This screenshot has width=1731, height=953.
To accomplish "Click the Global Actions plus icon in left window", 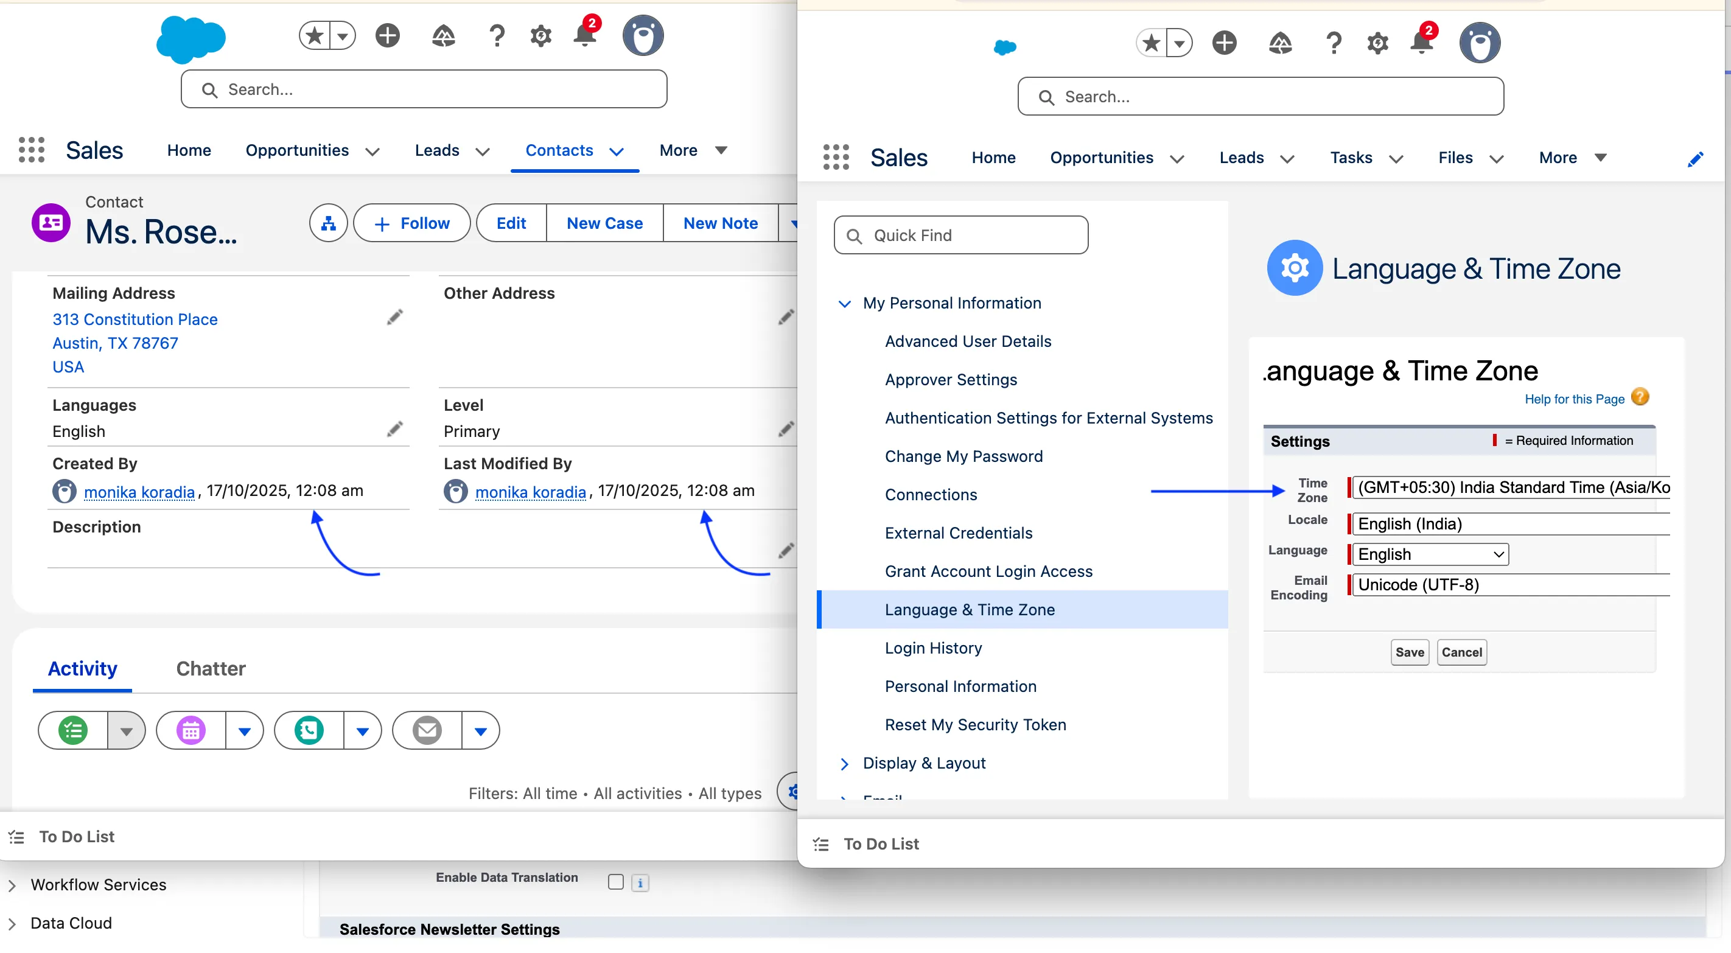I will pyautogui.click(x=387, y=36).
